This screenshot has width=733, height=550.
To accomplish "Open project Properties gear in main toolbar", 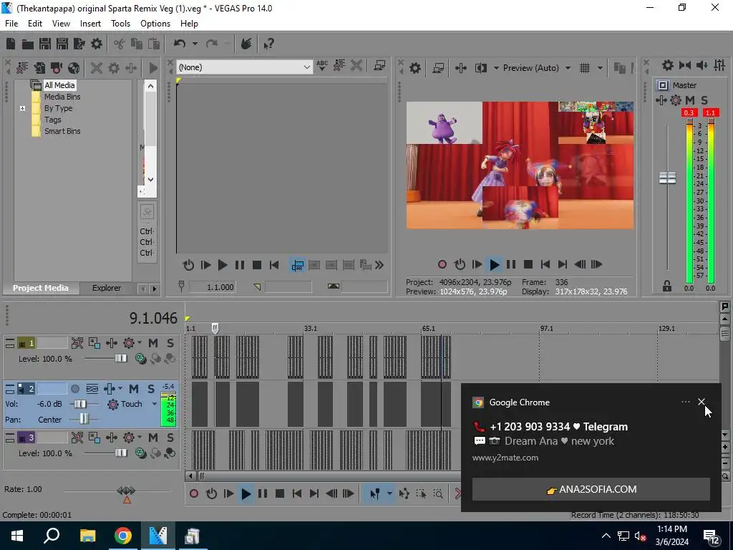I will [97, 44].
